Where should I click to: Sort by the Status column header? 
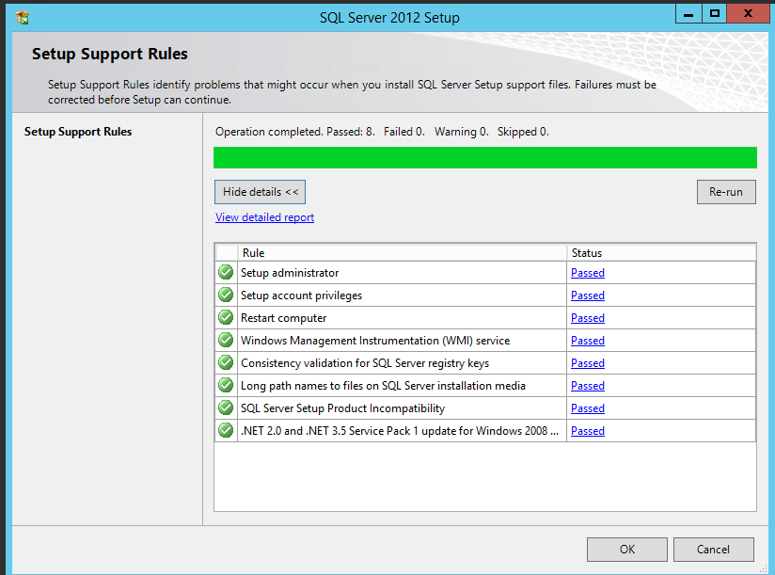coord(661,252)
